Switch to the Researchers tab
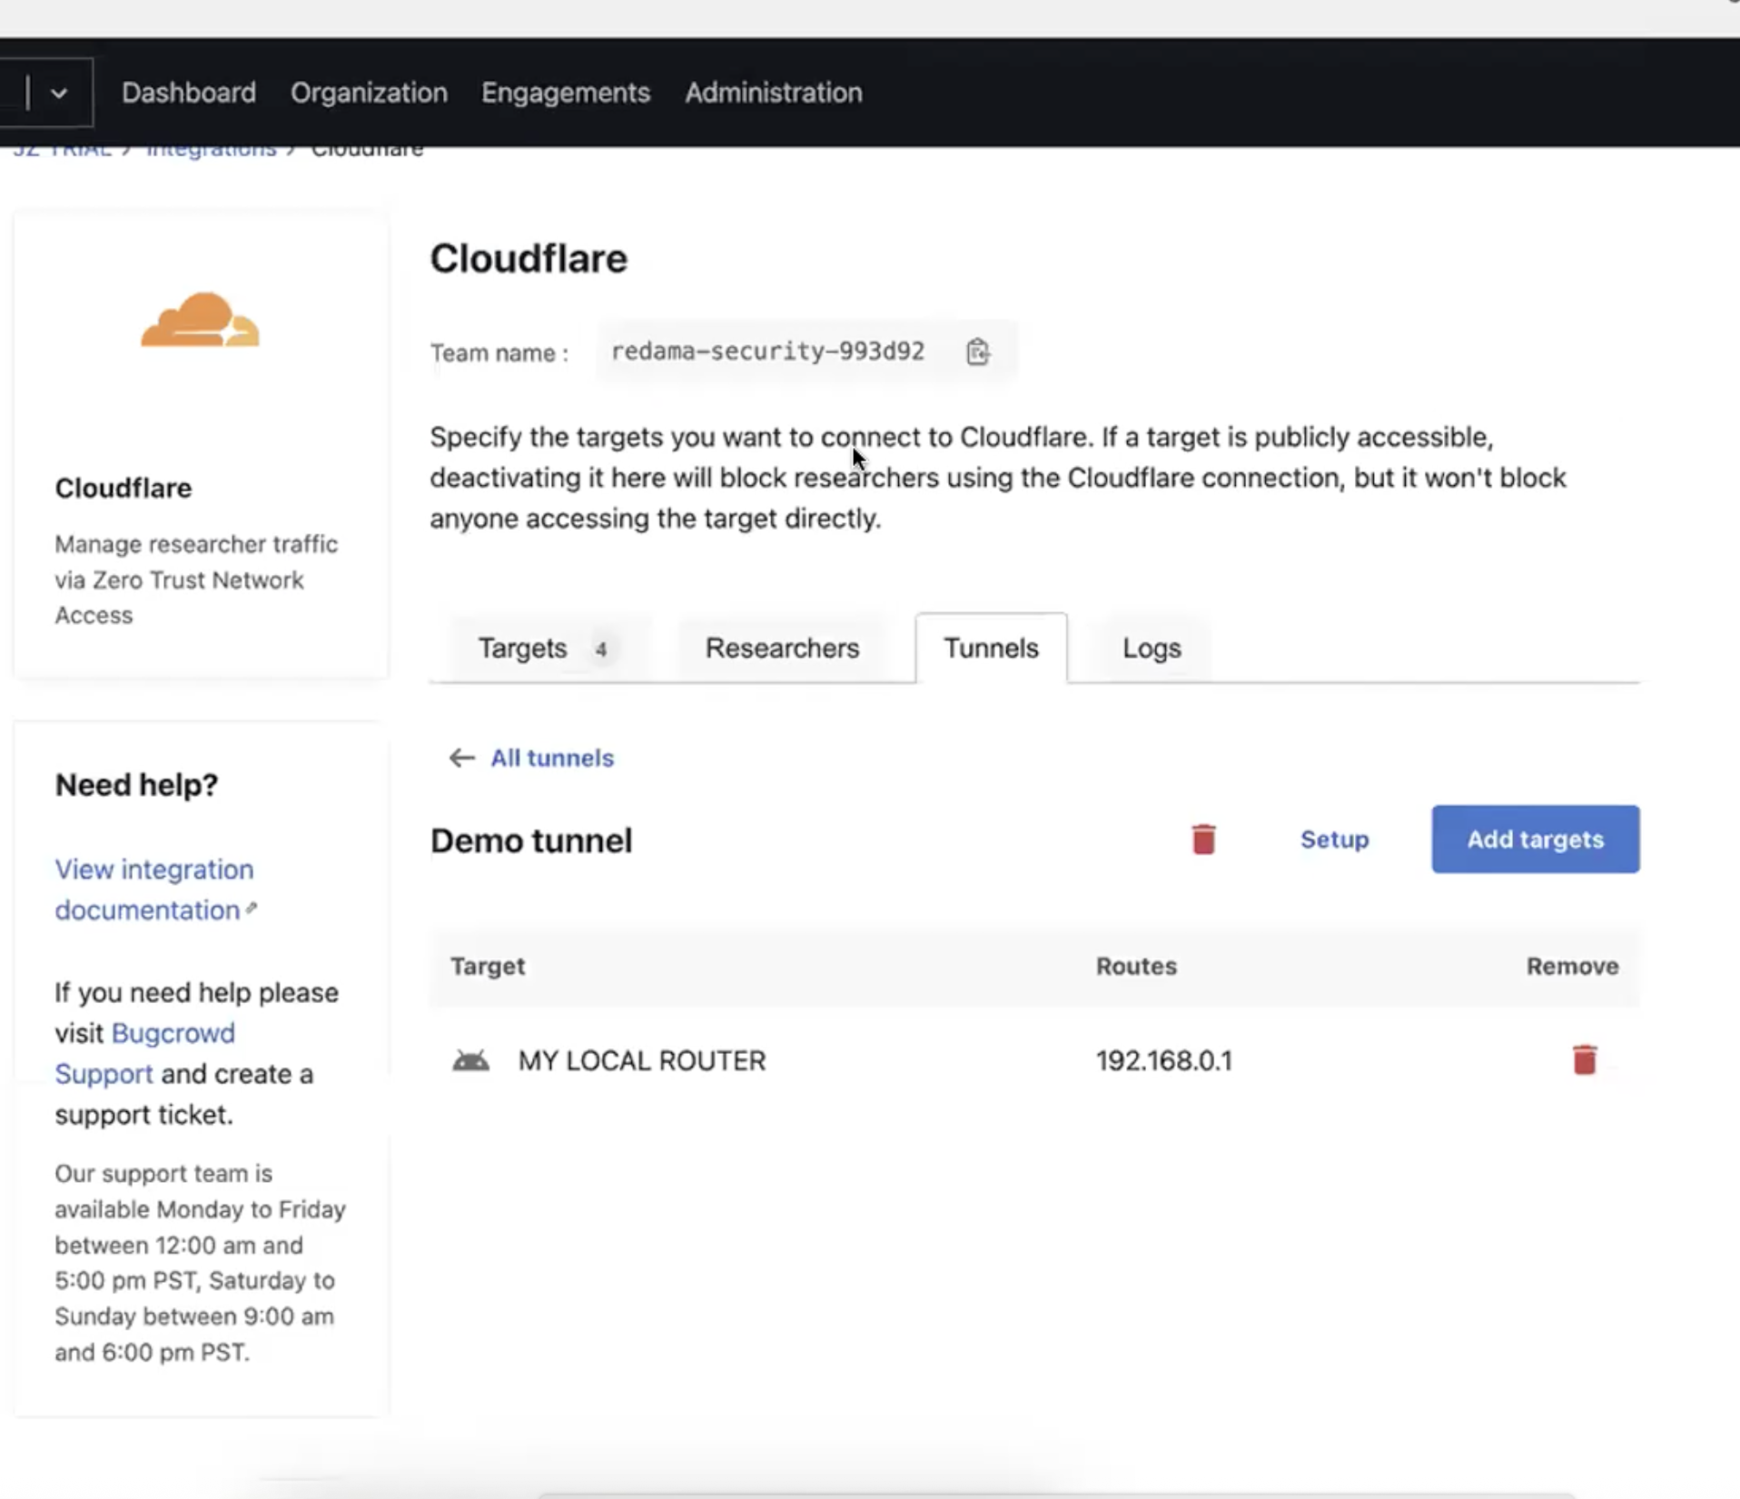This screenshot has width=1740, height=1499. click(x=782, y=648)
